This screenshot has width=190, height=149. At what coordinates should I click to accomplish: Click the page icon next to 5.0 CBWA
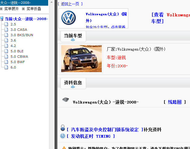point(6,57)
